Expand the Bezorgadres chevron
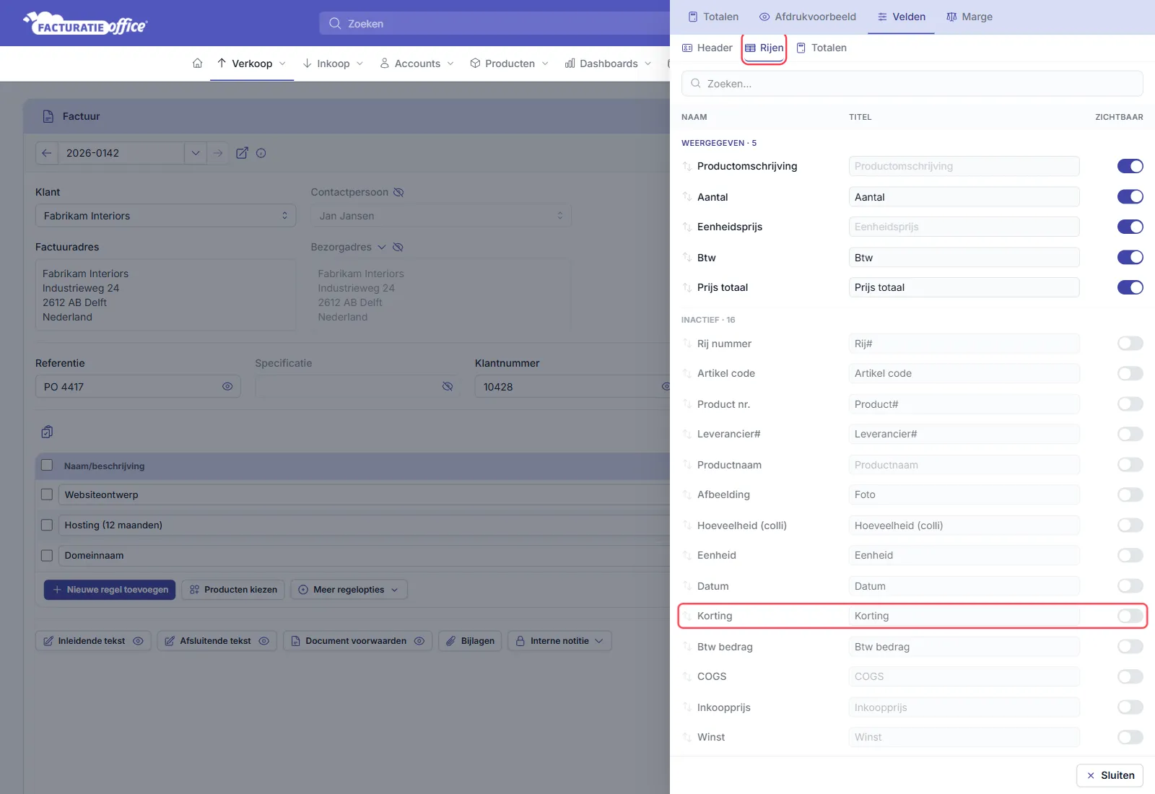 pyautogui.click(x=382, y=247)
